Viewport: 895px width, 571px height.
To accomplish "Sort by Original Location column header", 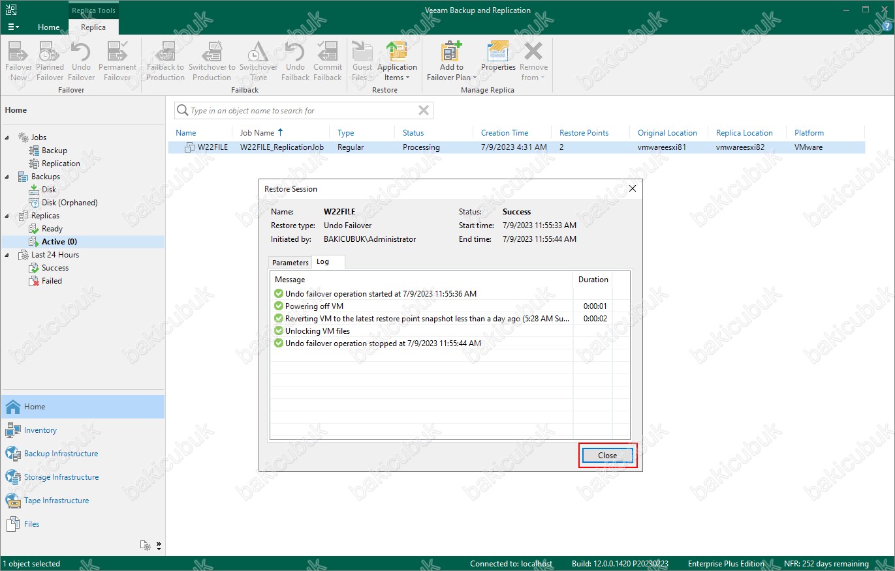I will 667,133.
